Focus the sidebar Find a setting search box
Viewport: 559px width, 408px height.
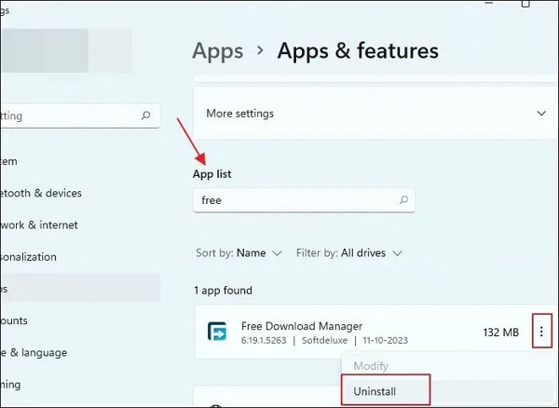point(80,116)
